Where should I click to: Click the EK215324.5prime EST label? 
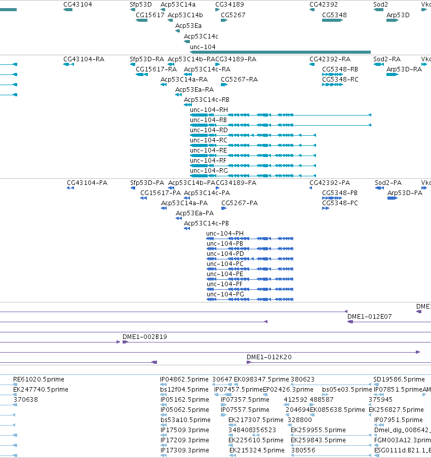click(x=257, y=450)
